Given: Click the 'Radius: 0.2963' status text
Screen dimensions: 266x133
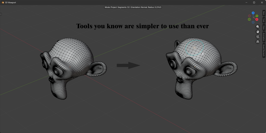Looking at the screenshot, I should (155, 7).
